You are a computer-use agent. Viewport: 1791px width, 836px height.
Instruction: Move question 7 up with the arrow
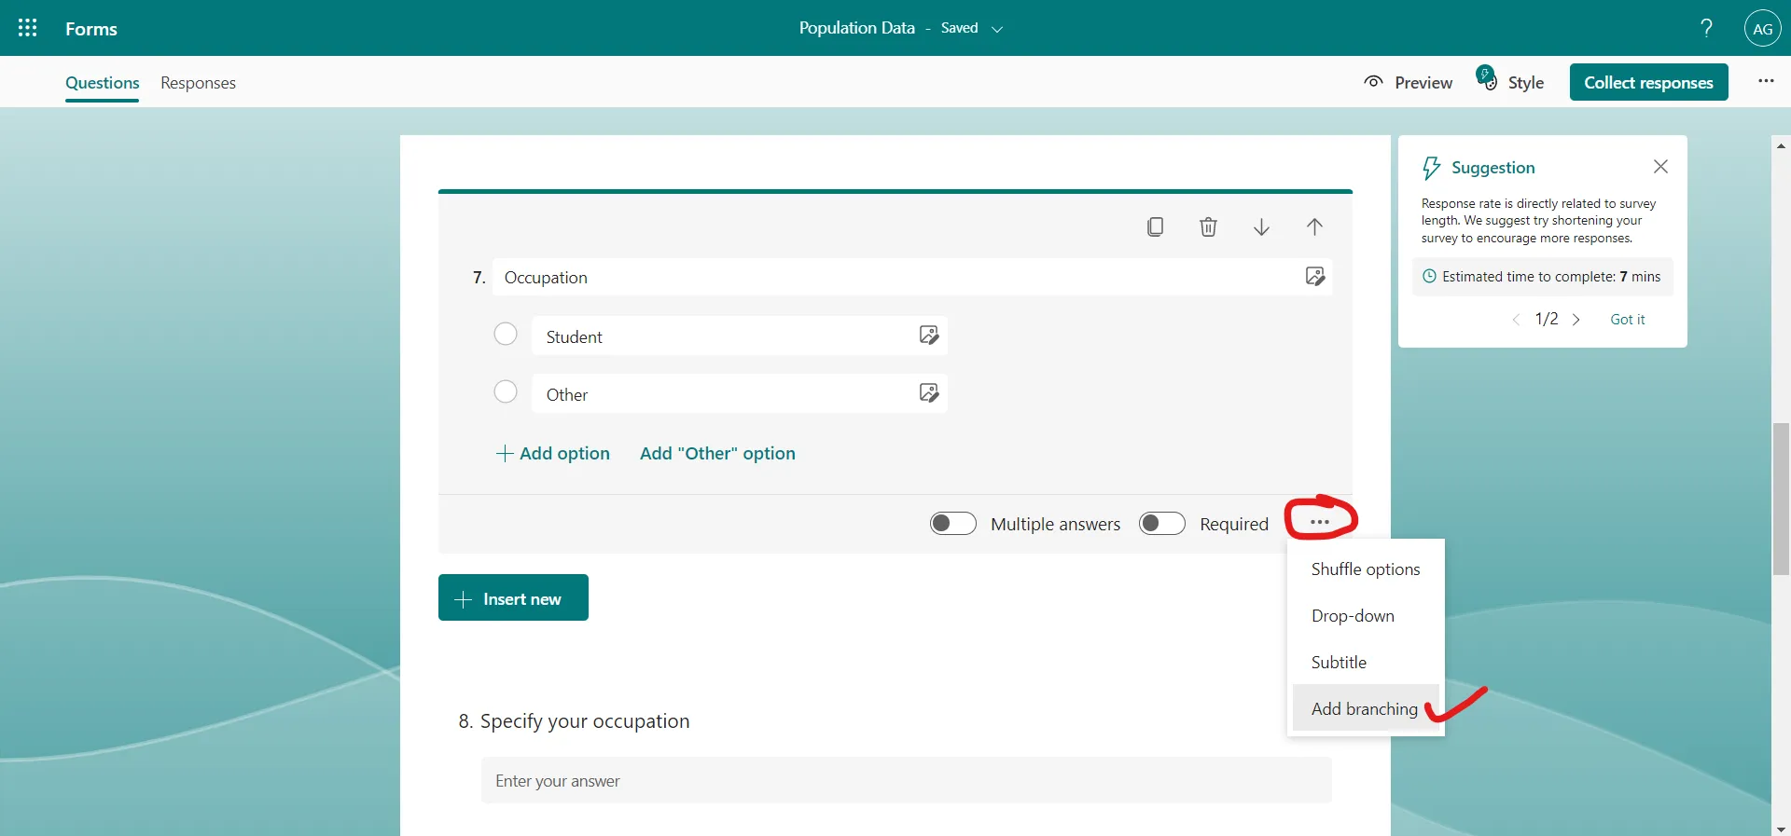coord(1314,226)
